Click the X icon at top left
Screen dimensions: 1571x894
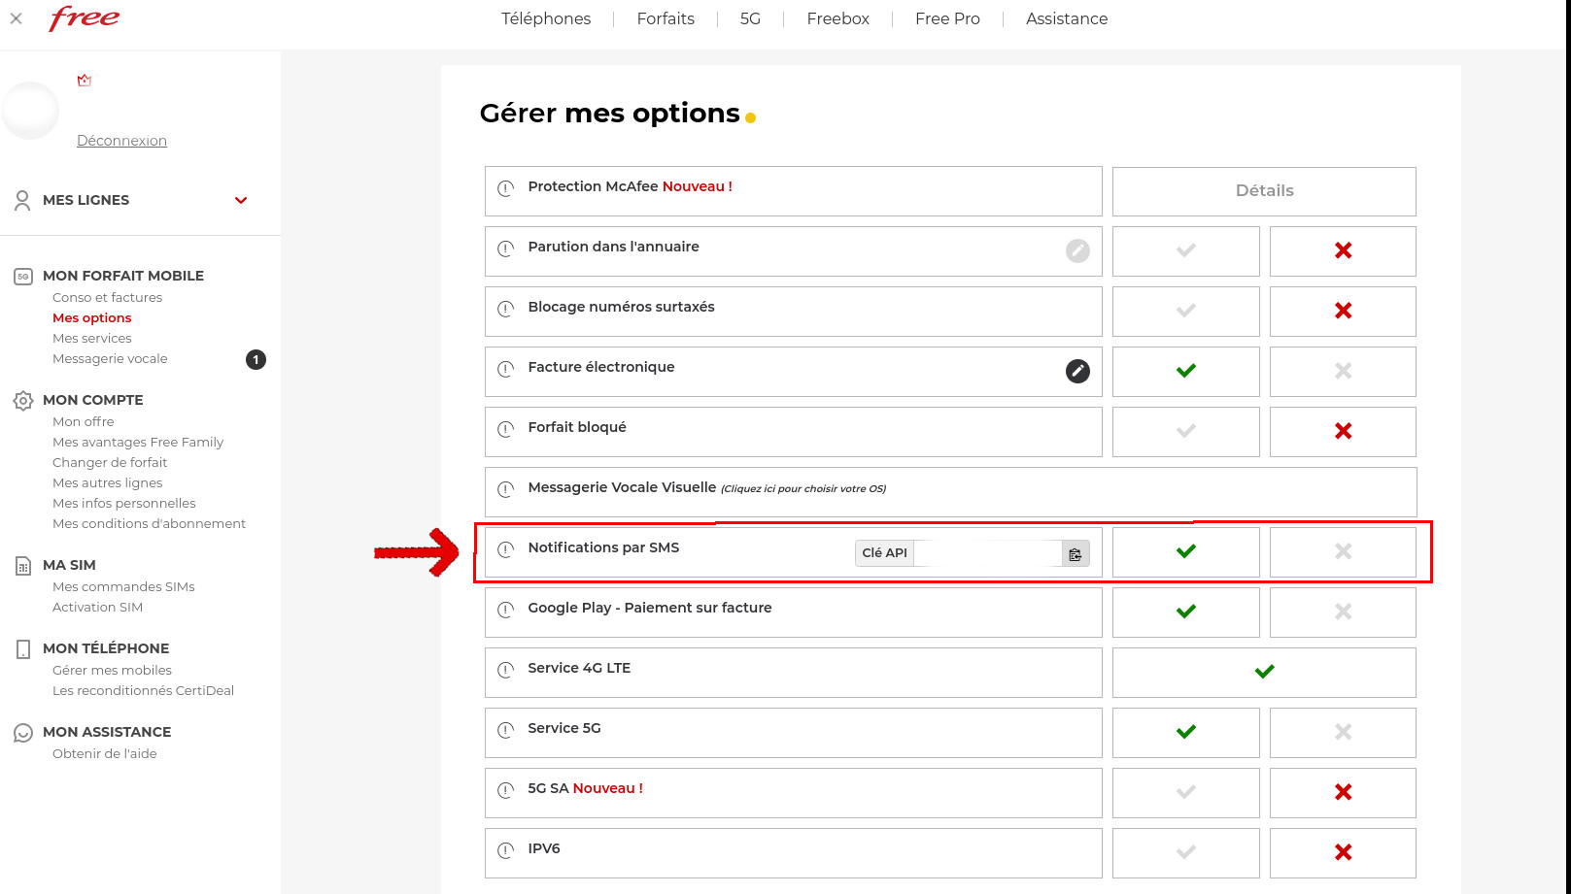point(17,18)
